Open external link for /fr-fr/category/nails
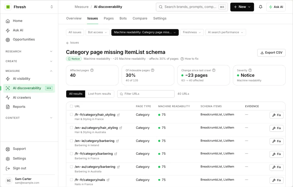 click(108, 180)
